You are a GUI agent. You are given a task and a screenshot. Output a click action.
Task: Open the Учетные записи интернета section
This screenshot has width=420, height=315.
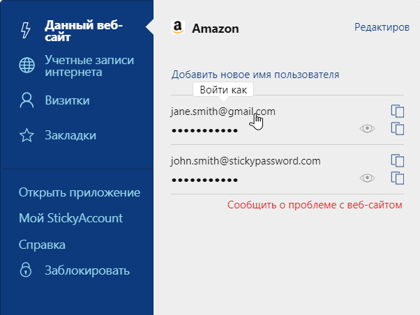click(89, 66)
